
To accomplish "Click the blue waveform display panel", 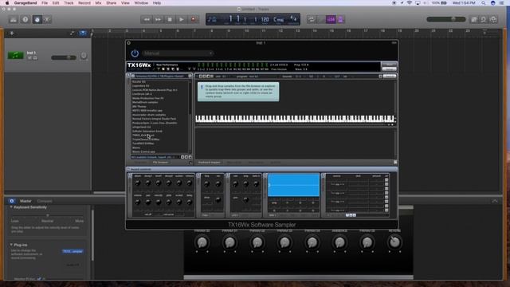I will (293, 185).
